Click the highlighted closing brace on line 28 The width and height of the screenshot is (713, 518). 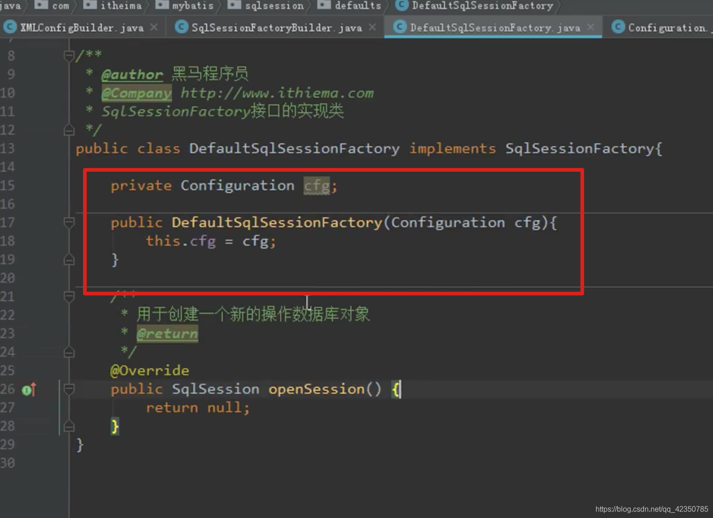click(115, 426)
